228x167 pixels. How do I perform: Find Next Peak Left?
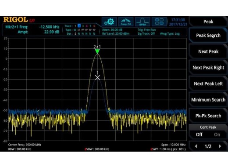(208, 83)
